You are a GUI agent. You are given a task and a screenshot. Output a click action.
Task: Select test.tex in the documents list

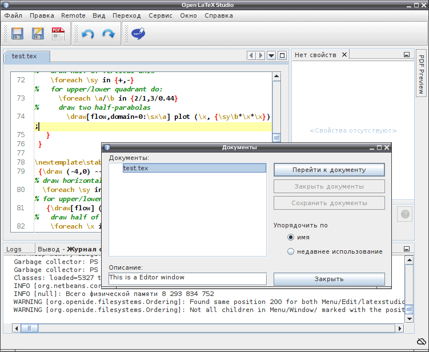(194, 168)
